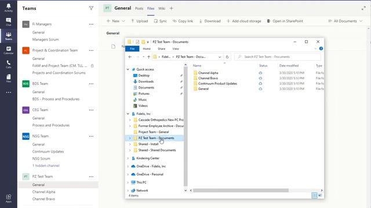Image resolution: width=371 pixels, height=208 pixels.
Task: Open more options for PZ Test Team
Action: [x=91, y=176]
